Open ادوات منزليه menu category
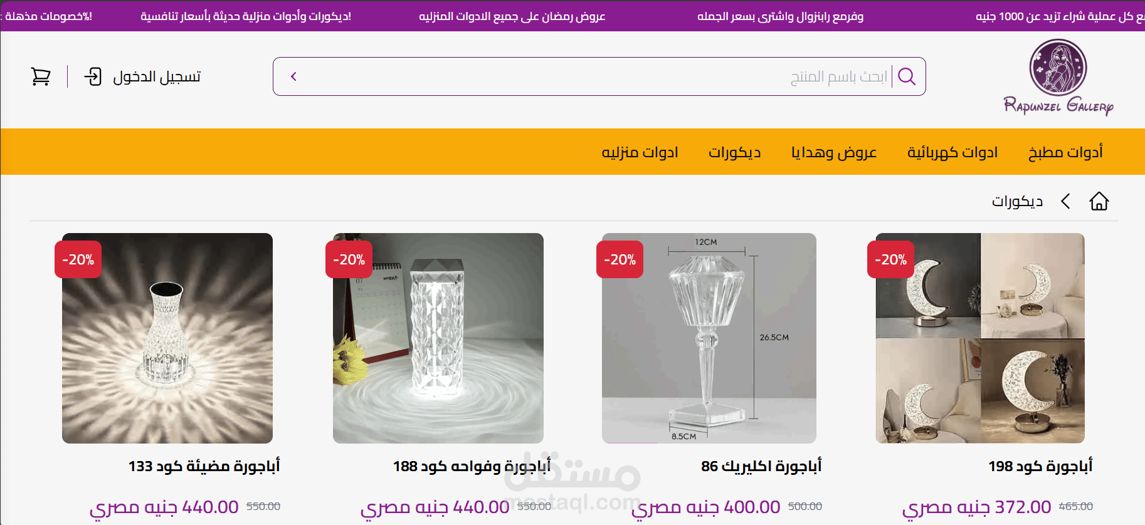 (640, 152)
